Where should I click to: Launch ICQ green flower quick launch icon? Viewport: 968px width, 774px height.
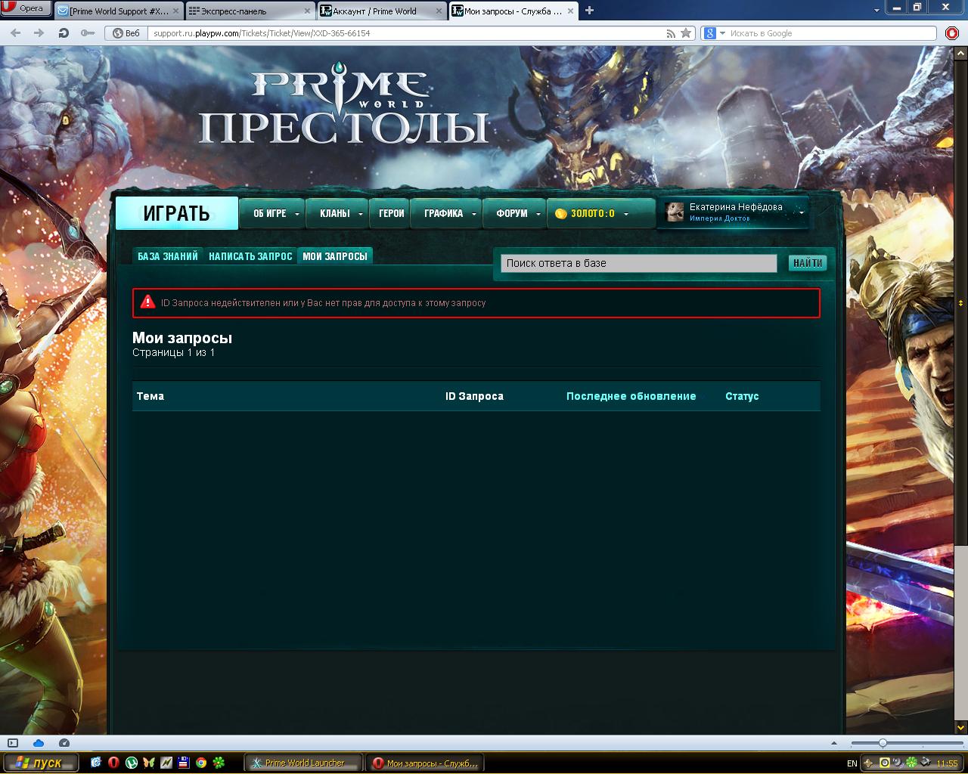pos(219,763)
